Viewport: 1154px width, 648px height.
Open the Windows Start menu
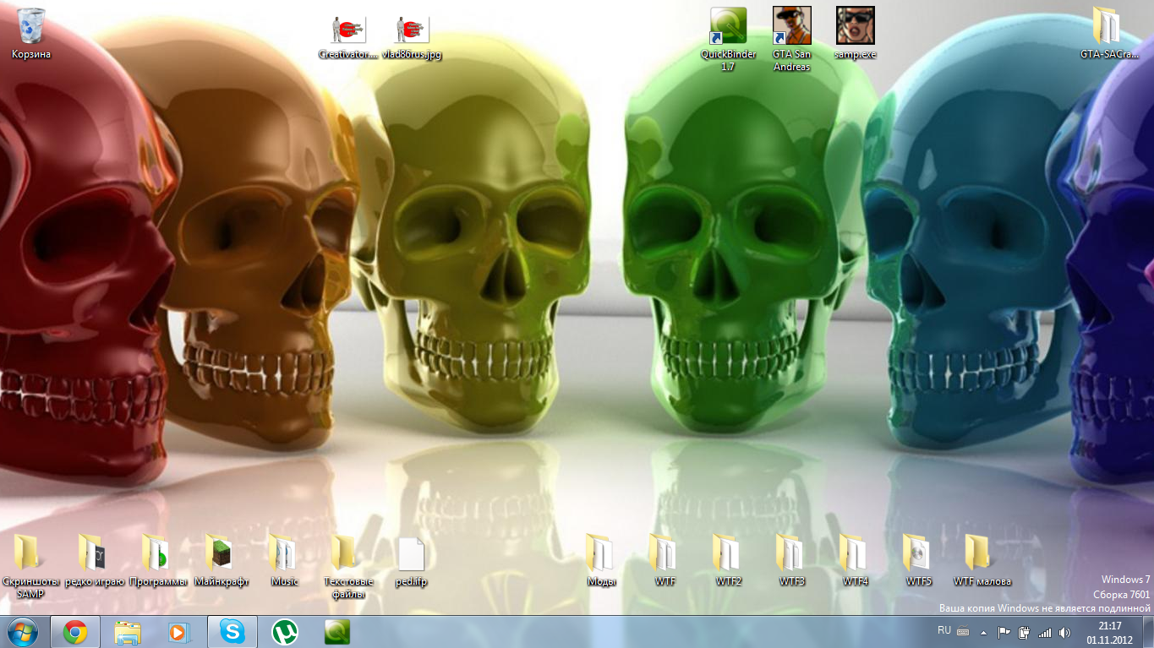pyautogui.click(x=23, y=632)
